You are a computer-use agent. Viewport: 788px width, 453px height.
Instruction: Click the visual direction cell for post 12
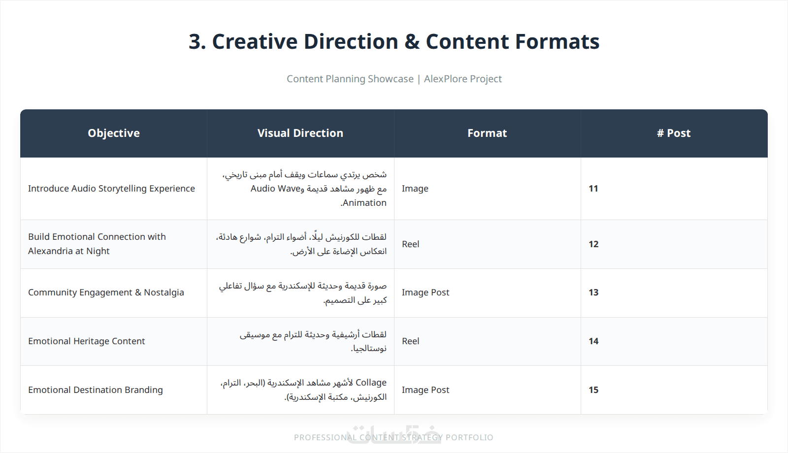click(300, 244)
